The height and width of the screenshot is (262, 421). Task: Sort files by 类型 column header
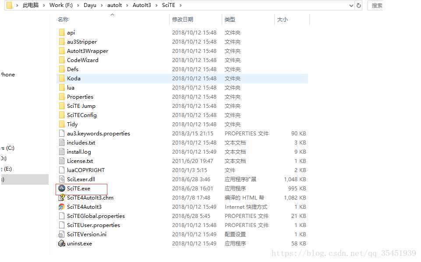tap(230, 19)
